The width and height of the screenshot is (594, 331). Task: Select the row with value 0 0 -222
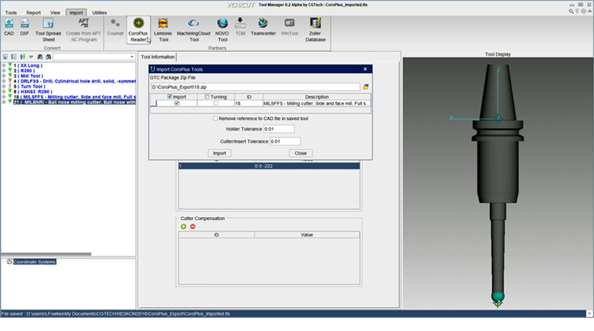pos(269,165)
